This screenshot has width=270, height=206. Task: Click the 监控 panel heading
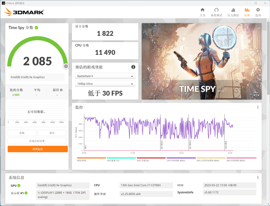pos(79,107)
